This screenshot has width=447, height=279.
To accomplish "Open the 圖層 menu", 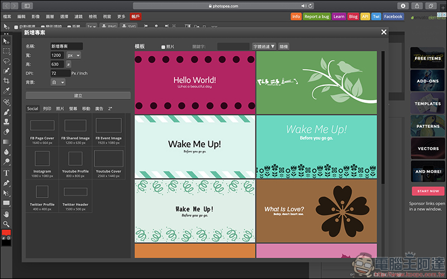I will coord(50,17).
